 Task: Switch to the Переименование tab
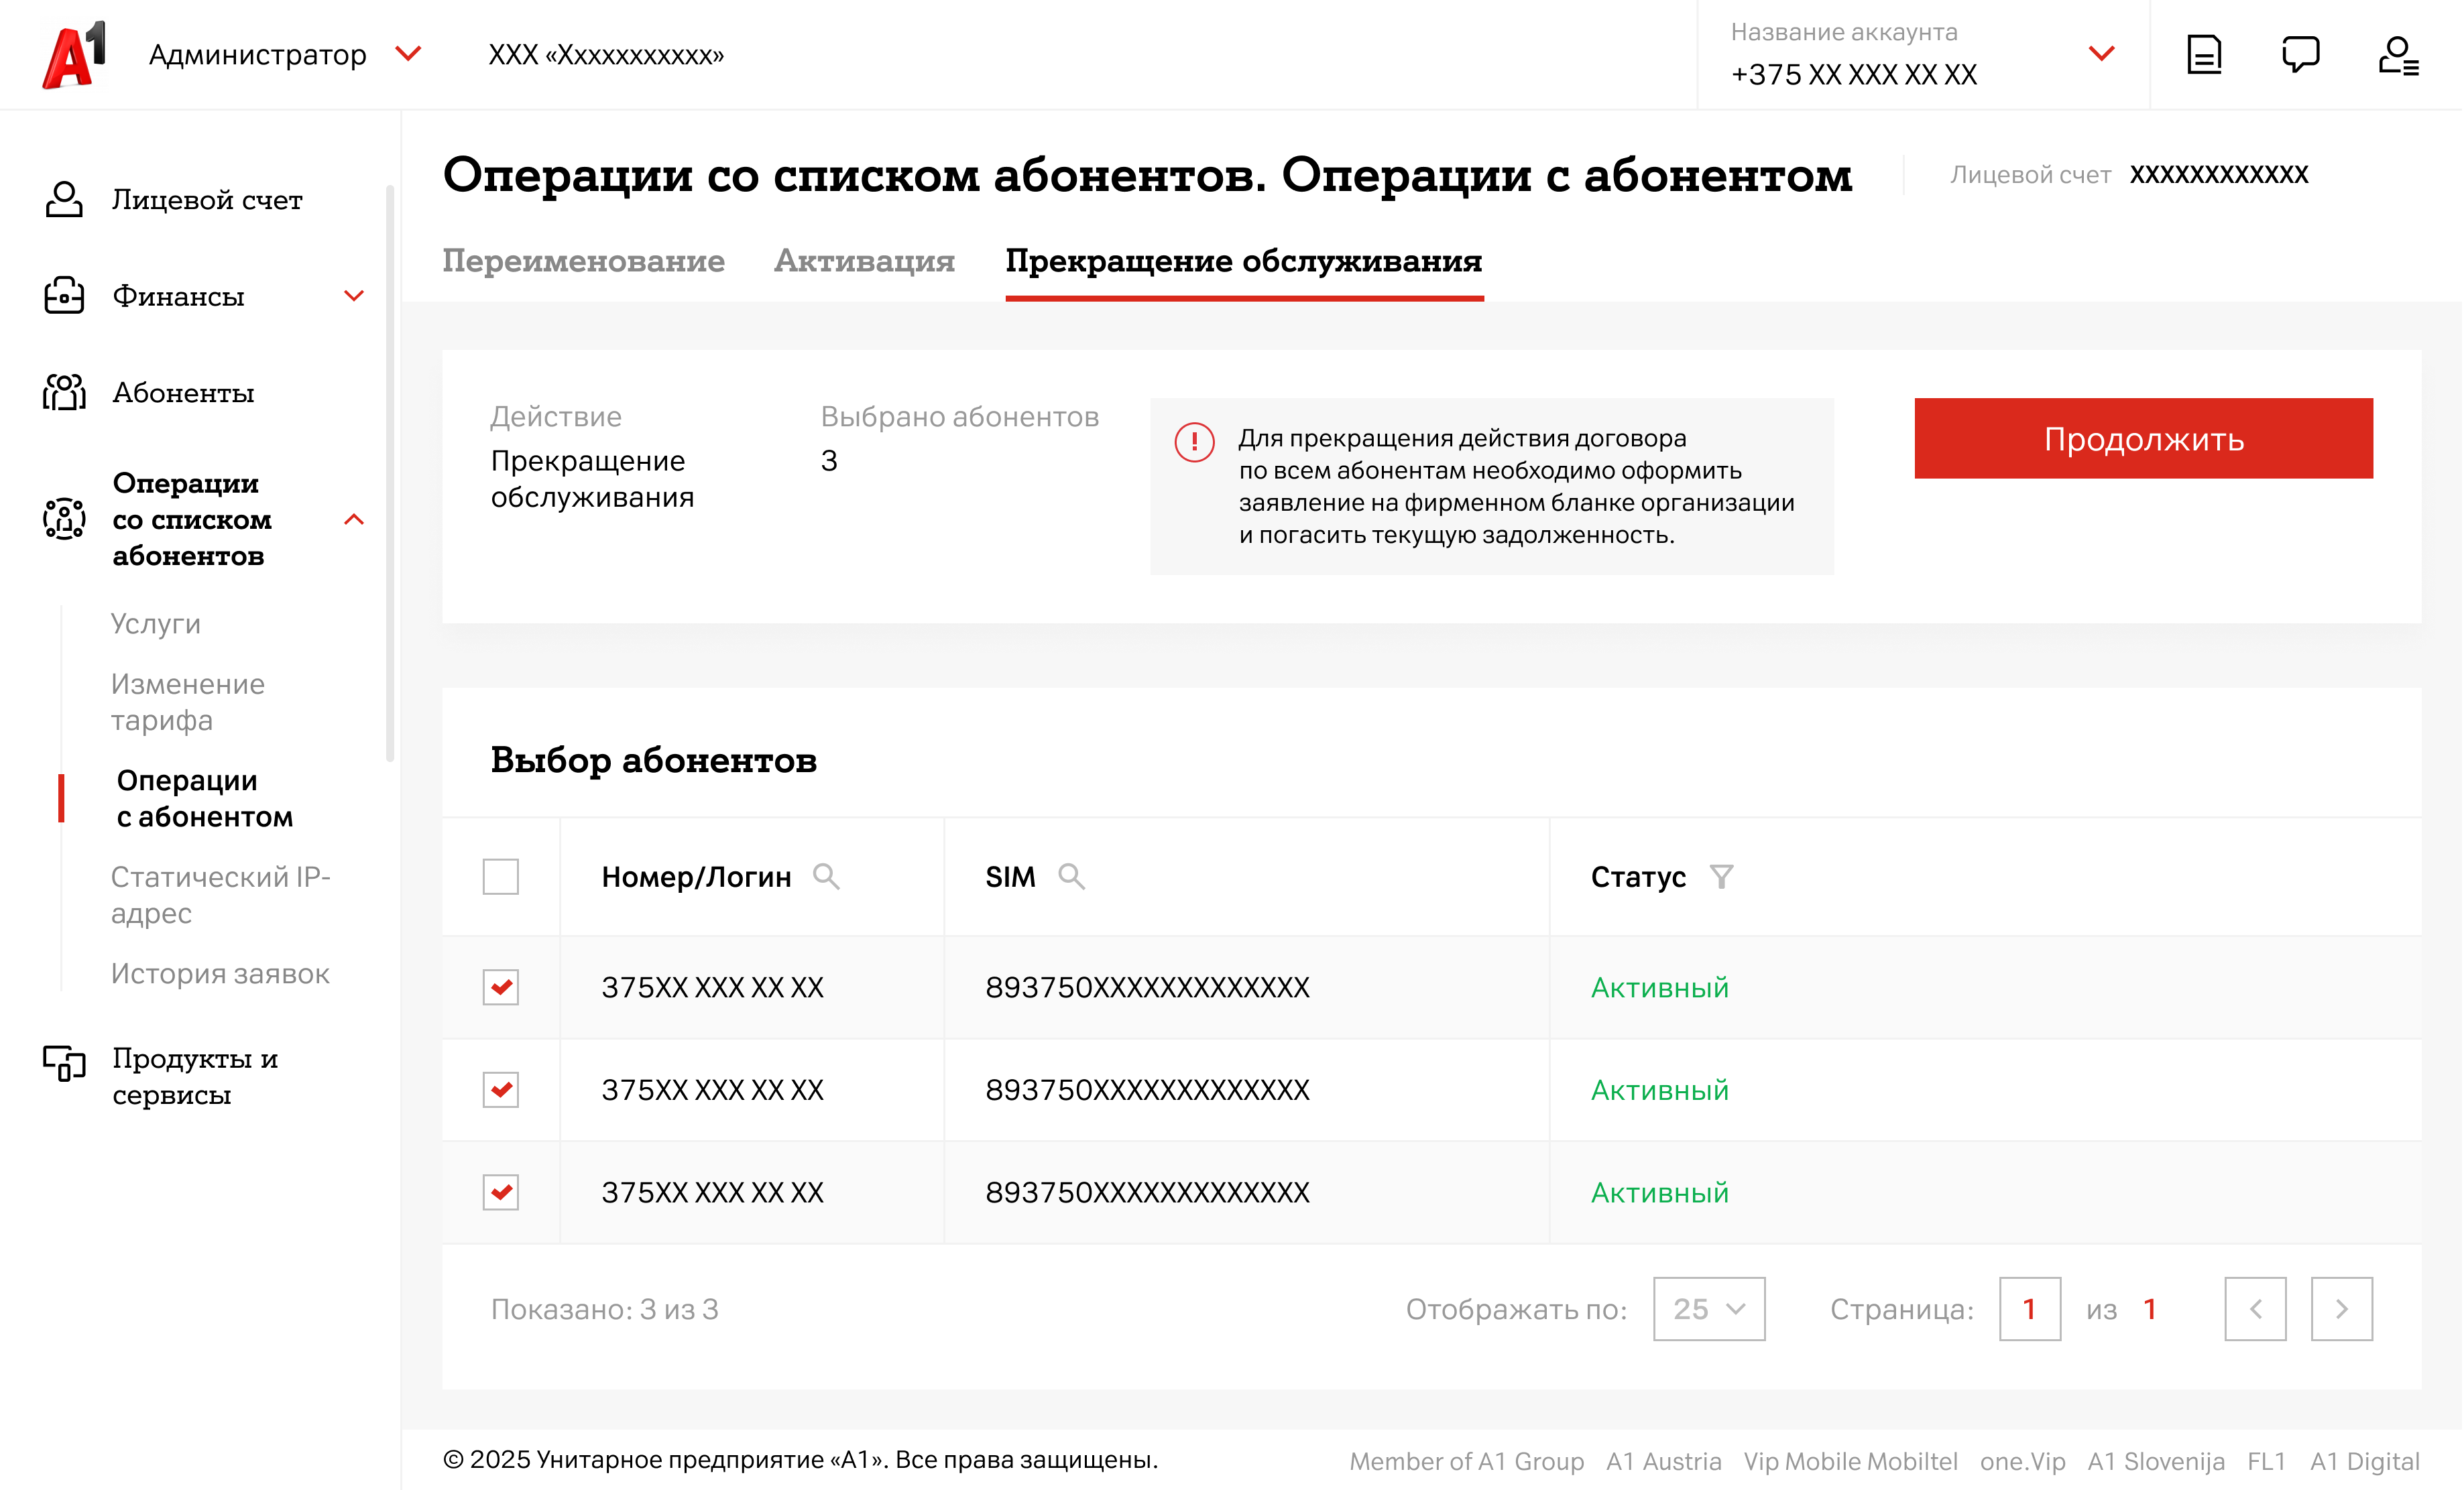click(583, 261)
